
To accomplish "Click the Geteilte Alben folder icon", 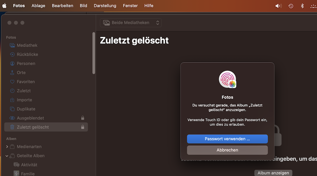I will coord(12,156).
